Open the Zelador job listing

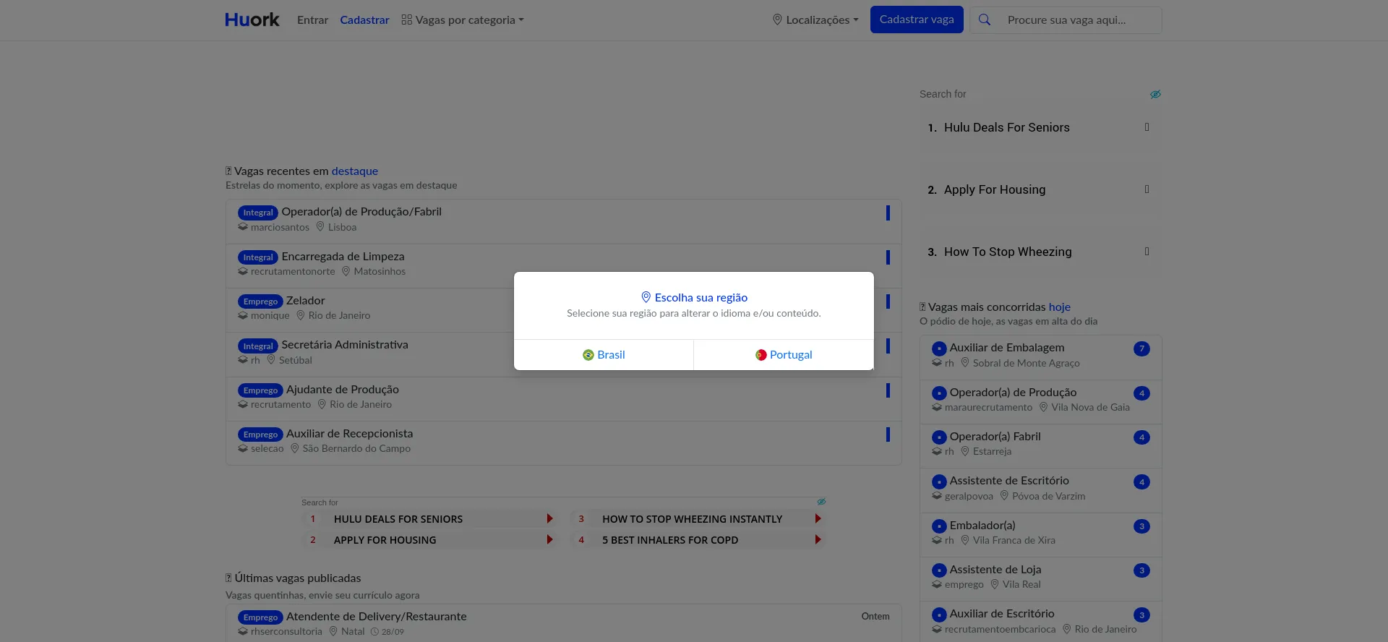tap(305, 301)
